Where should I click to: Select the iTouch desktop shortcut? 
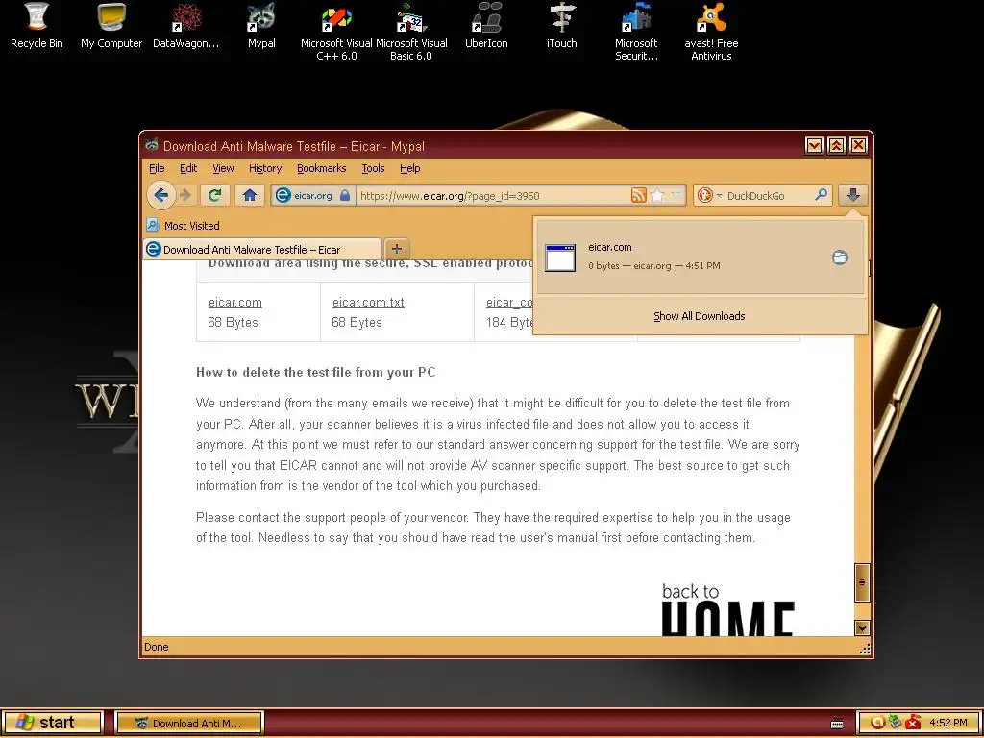[561, 26]
